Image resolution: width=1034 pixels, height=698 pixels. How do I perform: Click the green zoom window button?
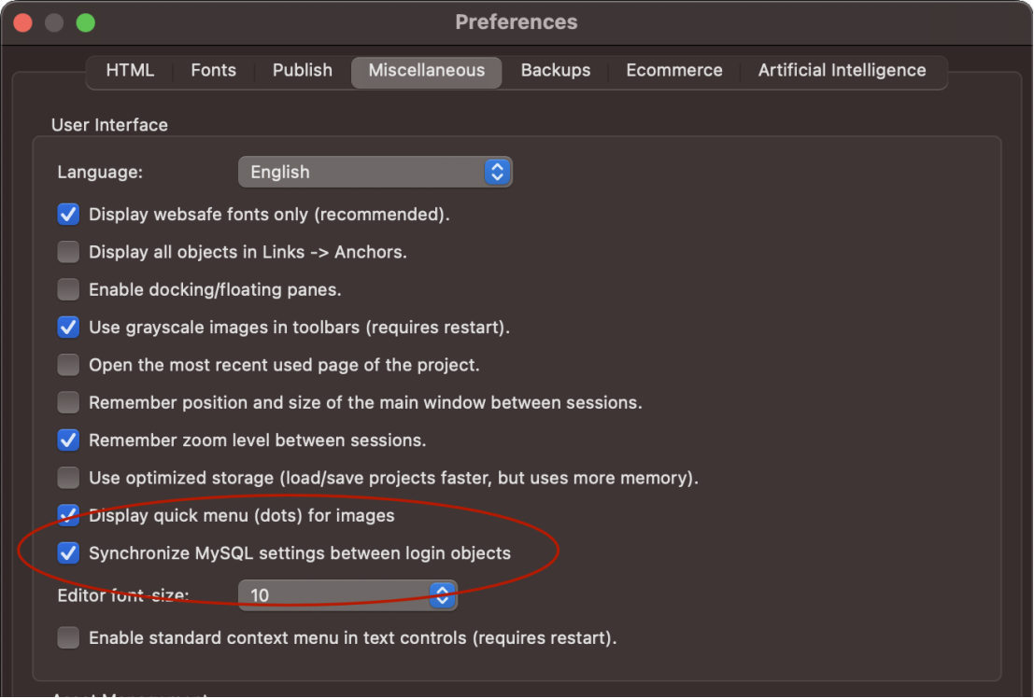click(x=85, y=22)
